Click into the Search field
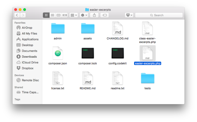197x122 pixels. pos(159,15)
